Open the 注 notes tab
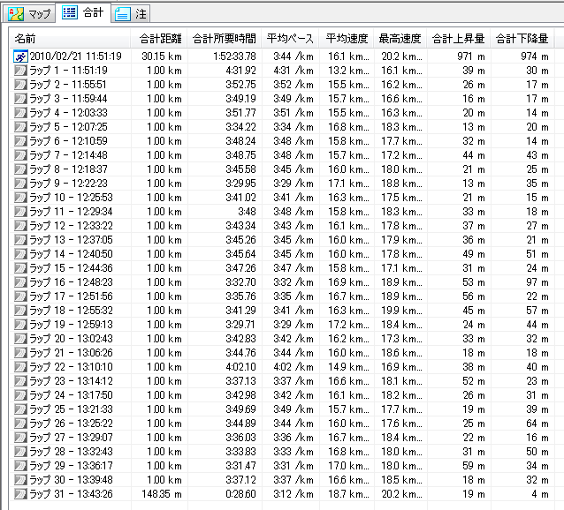Screen dimensions: 564x510 point(131,13)
